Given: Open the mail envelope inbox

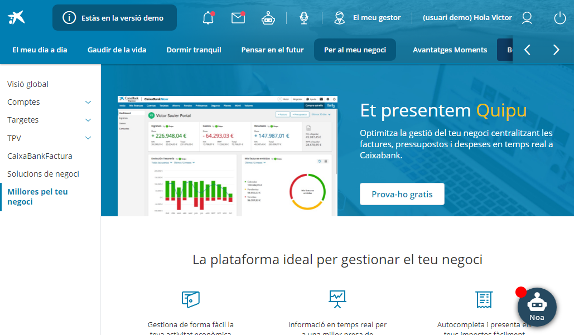Looking at the screenshot, I should [x=238, y=17].
